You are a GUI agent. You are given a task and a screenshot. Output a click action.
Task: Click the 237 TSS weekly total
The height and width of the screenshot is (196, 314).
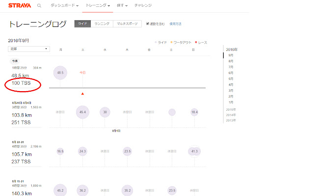[21, 162]
